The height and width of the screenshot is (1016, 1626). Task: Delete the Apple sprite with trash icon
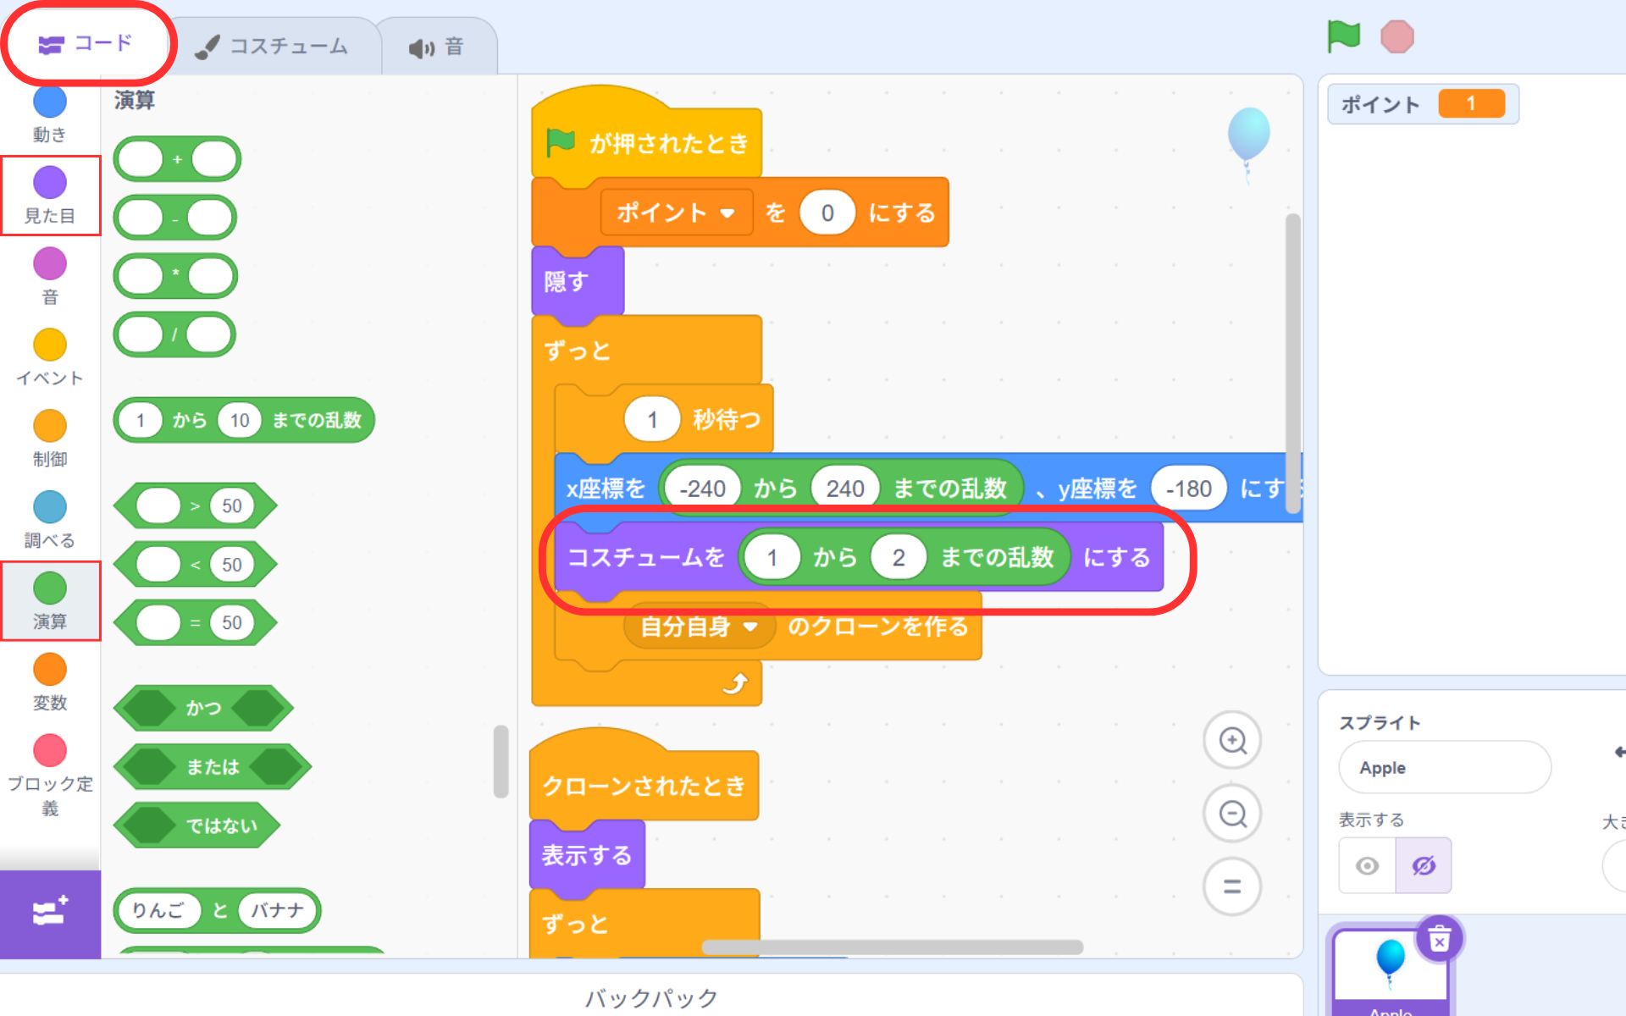(x=1439, y=939)
